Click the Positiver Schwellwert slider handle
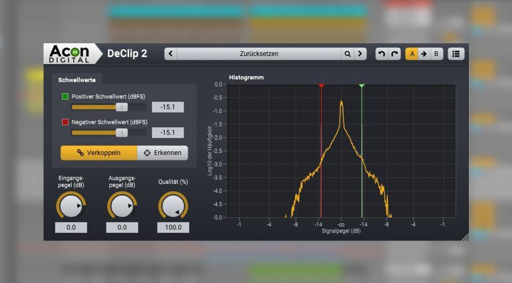The width and height of the screenshot is (512, 283). pyautogui.click(x=121, y=107)
